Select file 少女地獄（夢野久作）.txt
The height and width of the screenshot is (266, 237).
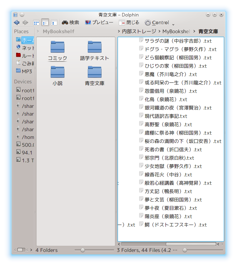pos(171,166)
